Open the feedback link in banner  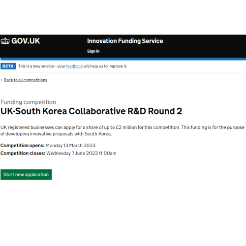pos(74,66)
